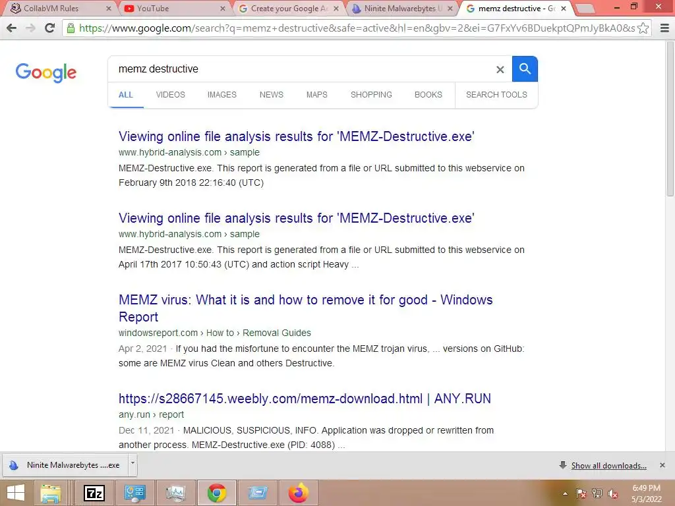675x506 pixels.
Task: Open File Explorer from the taskbar
Action: point(51,493)
